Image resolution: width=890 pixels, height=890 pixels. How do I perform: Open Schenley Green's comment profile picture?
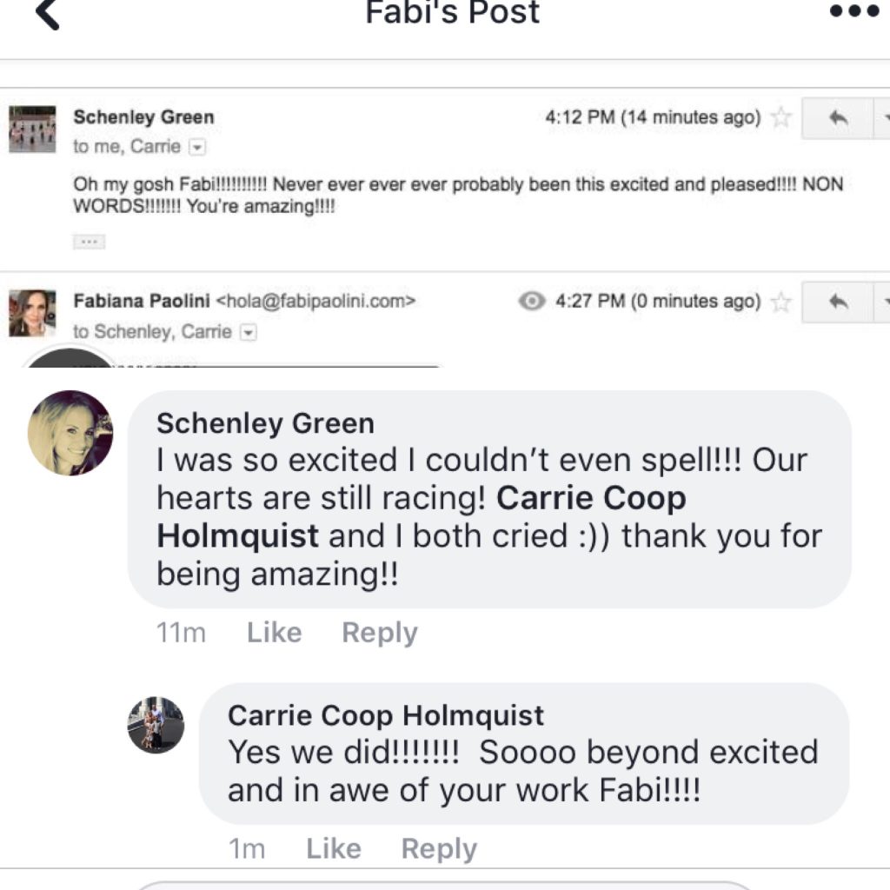pos(70,433)
